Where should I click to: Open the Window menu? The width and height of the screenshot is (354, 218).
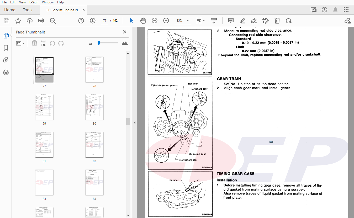[x=48, y=2]
